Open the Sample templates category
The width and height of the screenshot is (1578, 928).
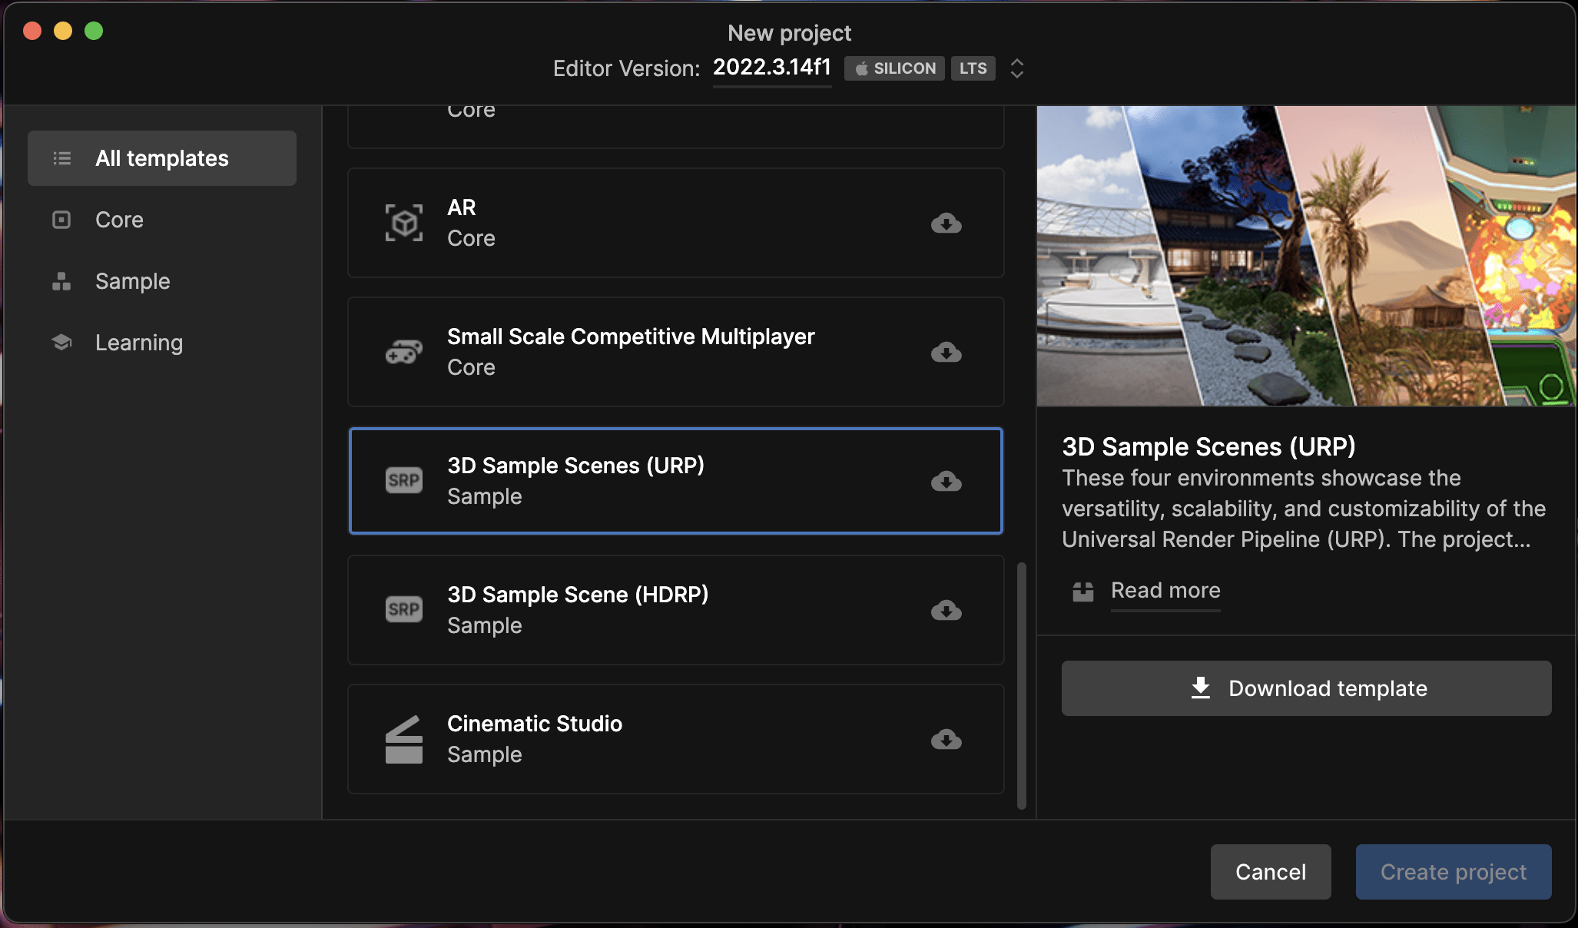(132, 281)
